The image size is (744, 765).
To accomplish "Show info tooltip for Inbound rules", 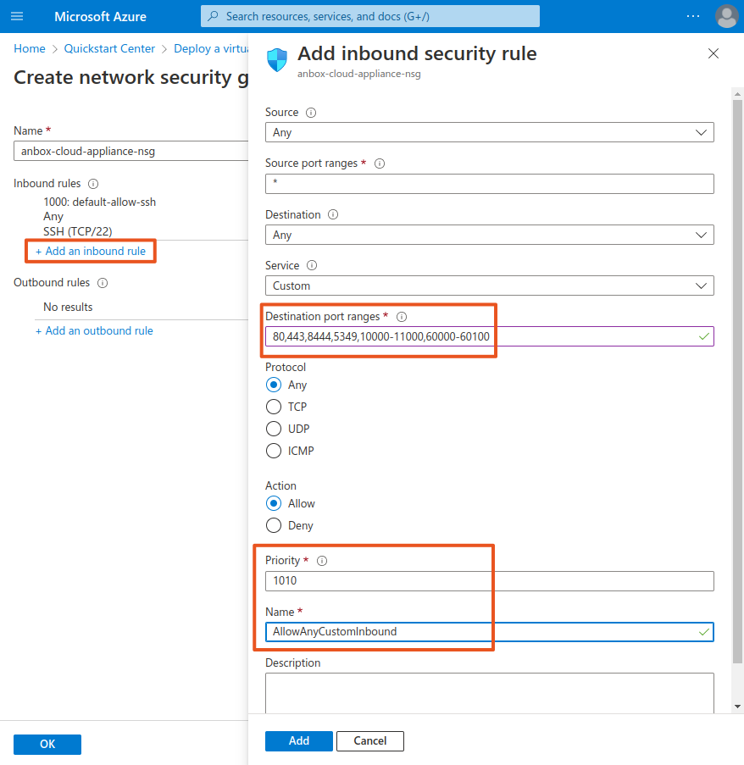I will (93, 184).
